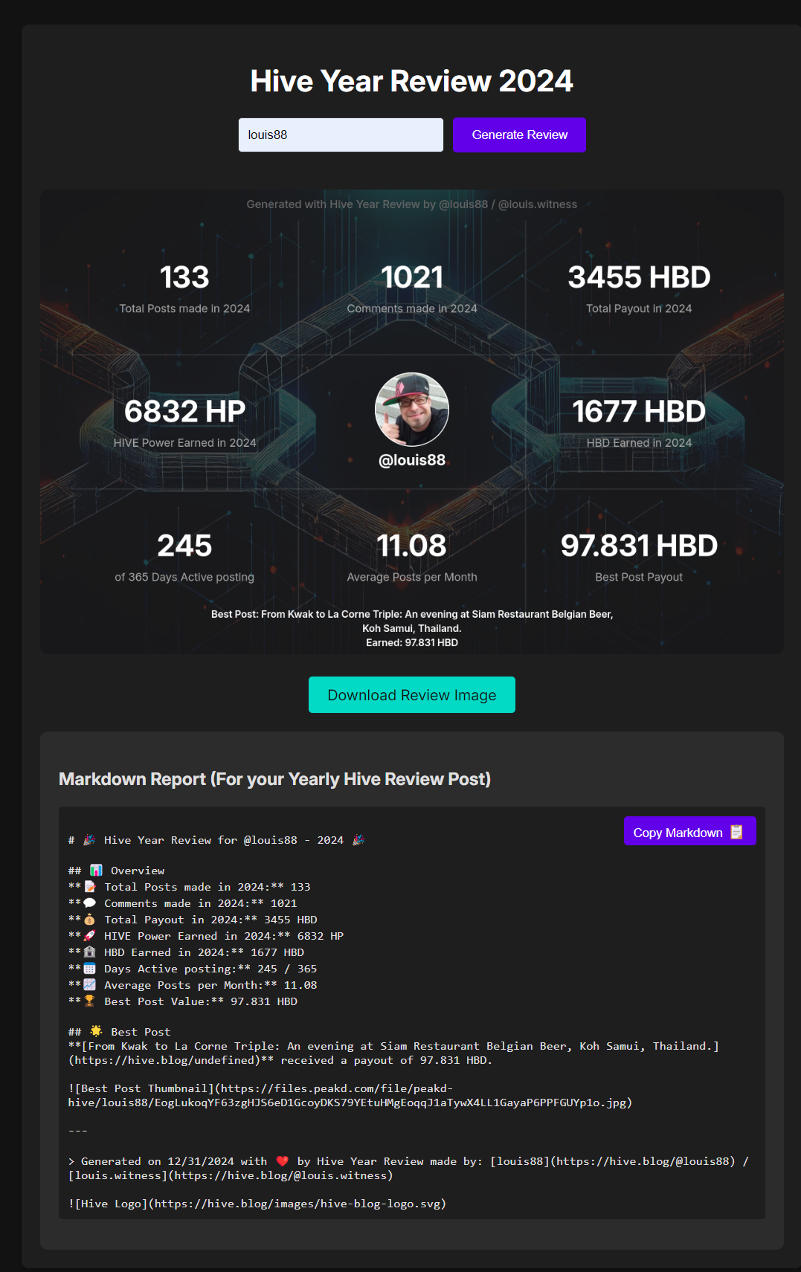Click the large '6832 HP' stat in the review card
Viewport: 801px width, 1272px height.
click(x=184, y=411)
